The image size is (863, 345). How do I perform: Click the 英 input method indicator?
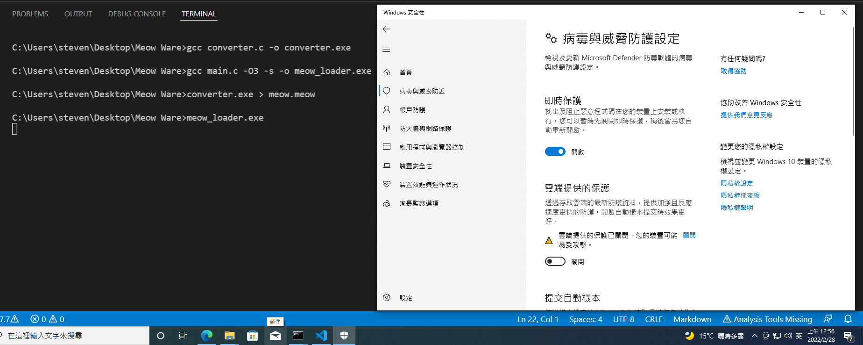[799, 336]
